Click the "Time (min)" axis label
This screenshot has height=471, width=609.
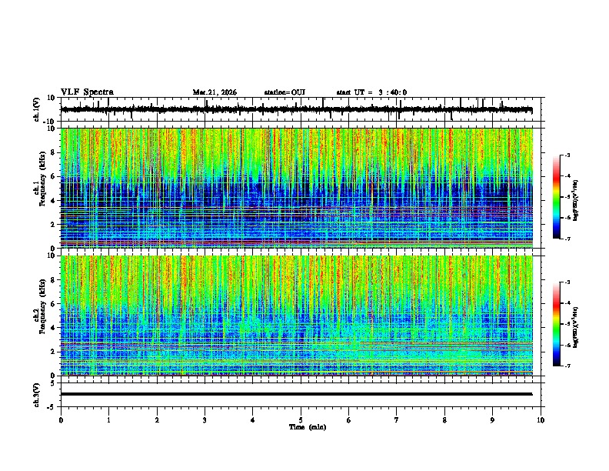tap(308, 427)
